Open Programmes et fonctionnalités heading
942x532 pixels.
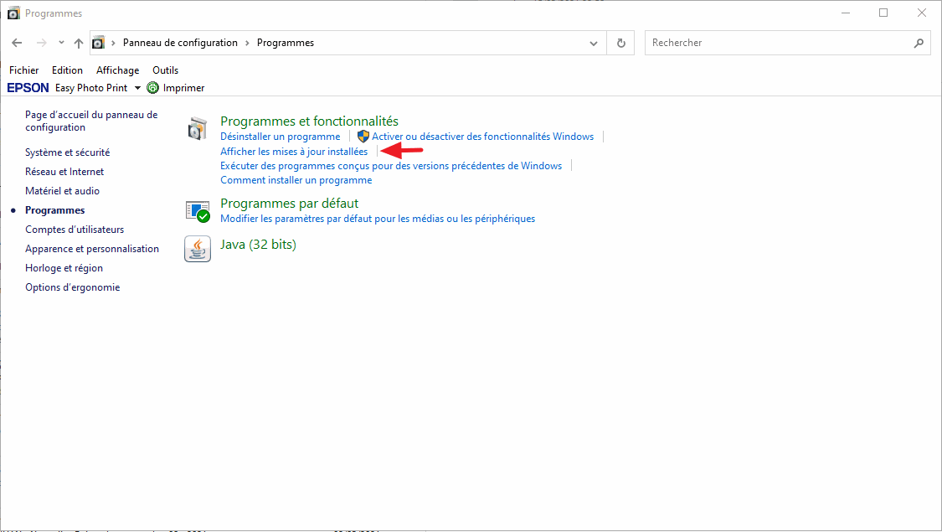(309, 121)
